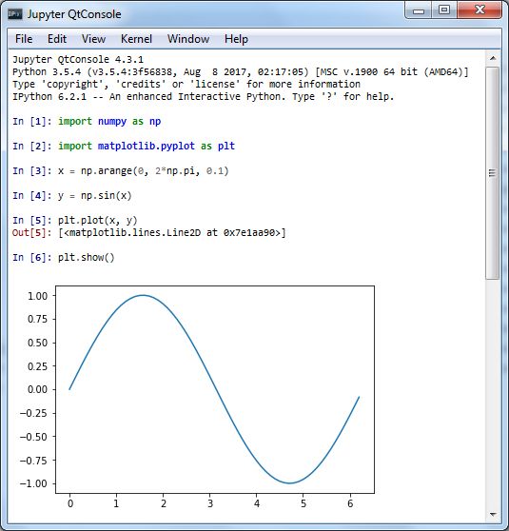Click the 'Jupyter QtConsole 4.3.1' banner line
This screenshot has width=509, height=531.
pos(78,60)
